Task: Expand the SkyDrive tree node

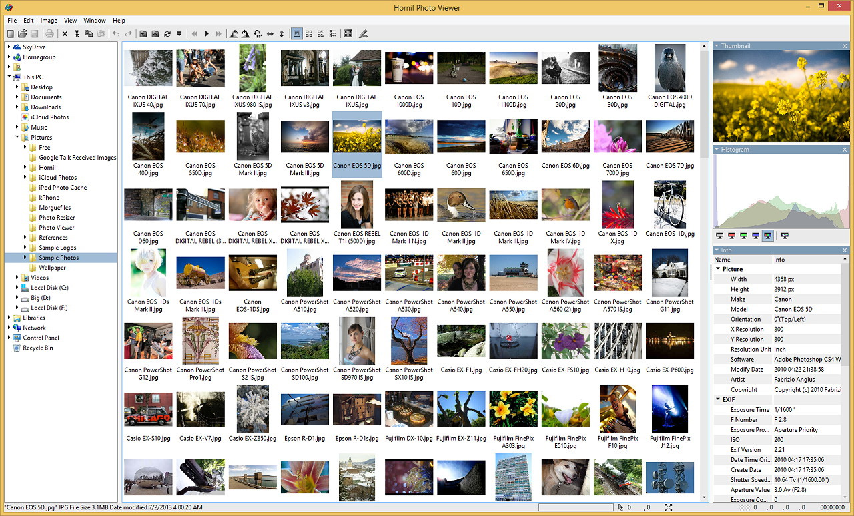Action: 9,47
